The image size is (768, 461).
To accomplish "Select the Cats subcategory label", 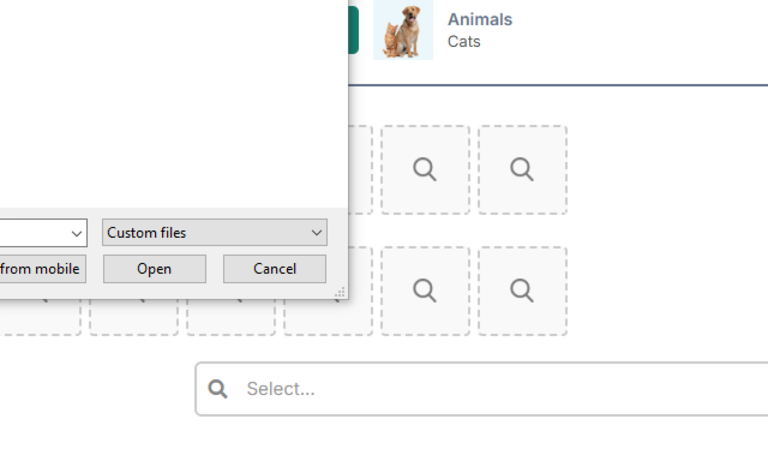I will 463,41.
